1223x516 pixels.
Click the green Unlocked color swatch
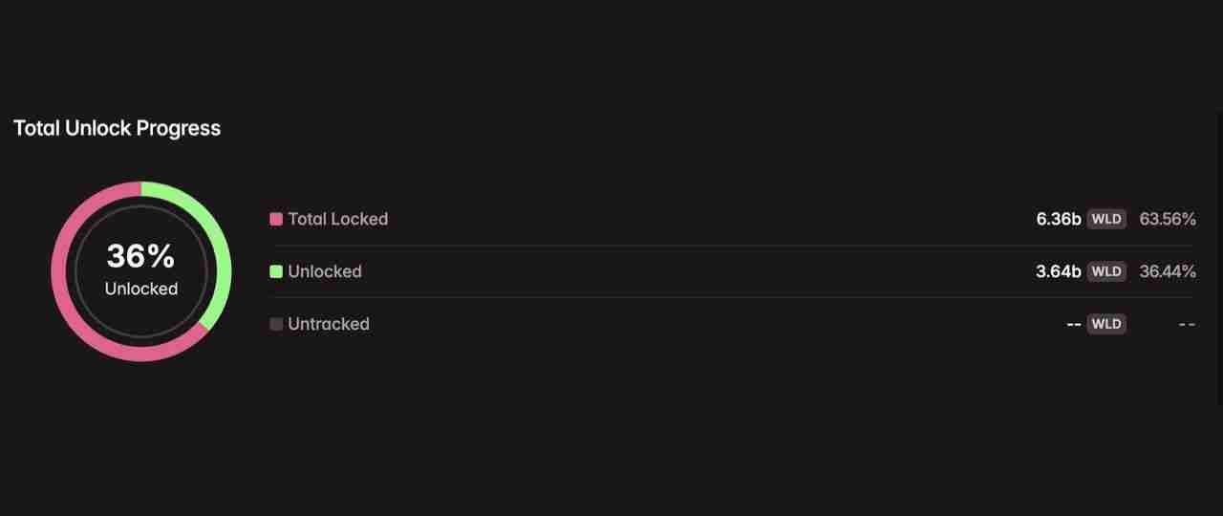coord(276,271)
